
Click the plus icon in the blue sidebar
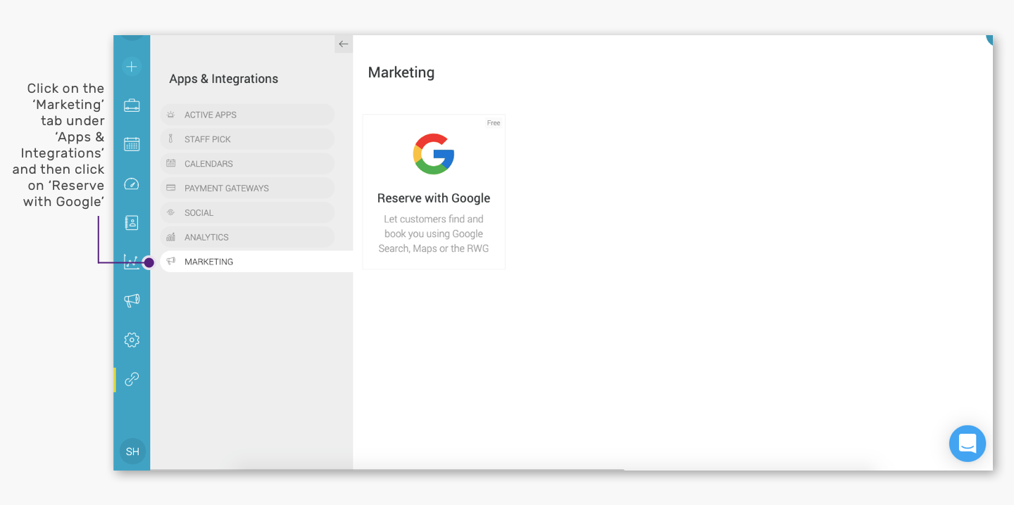132,67
